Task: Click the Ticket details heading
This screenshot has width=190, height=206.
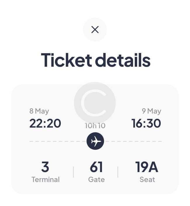Action: pyautogui.click(x=95, y=60)
